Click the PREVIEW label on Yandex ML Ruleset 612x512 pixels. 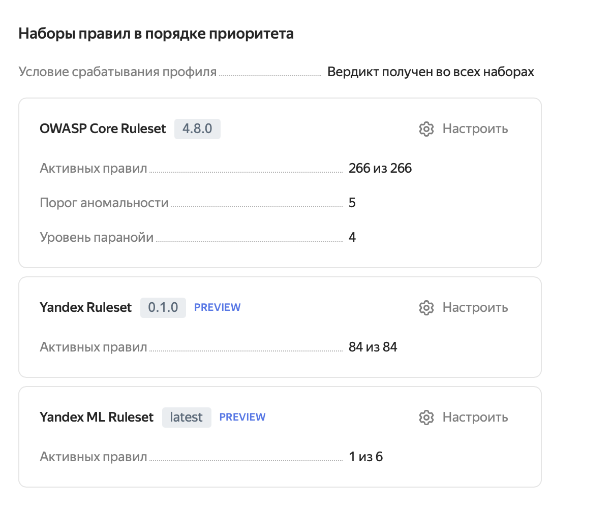click(242, 417)
